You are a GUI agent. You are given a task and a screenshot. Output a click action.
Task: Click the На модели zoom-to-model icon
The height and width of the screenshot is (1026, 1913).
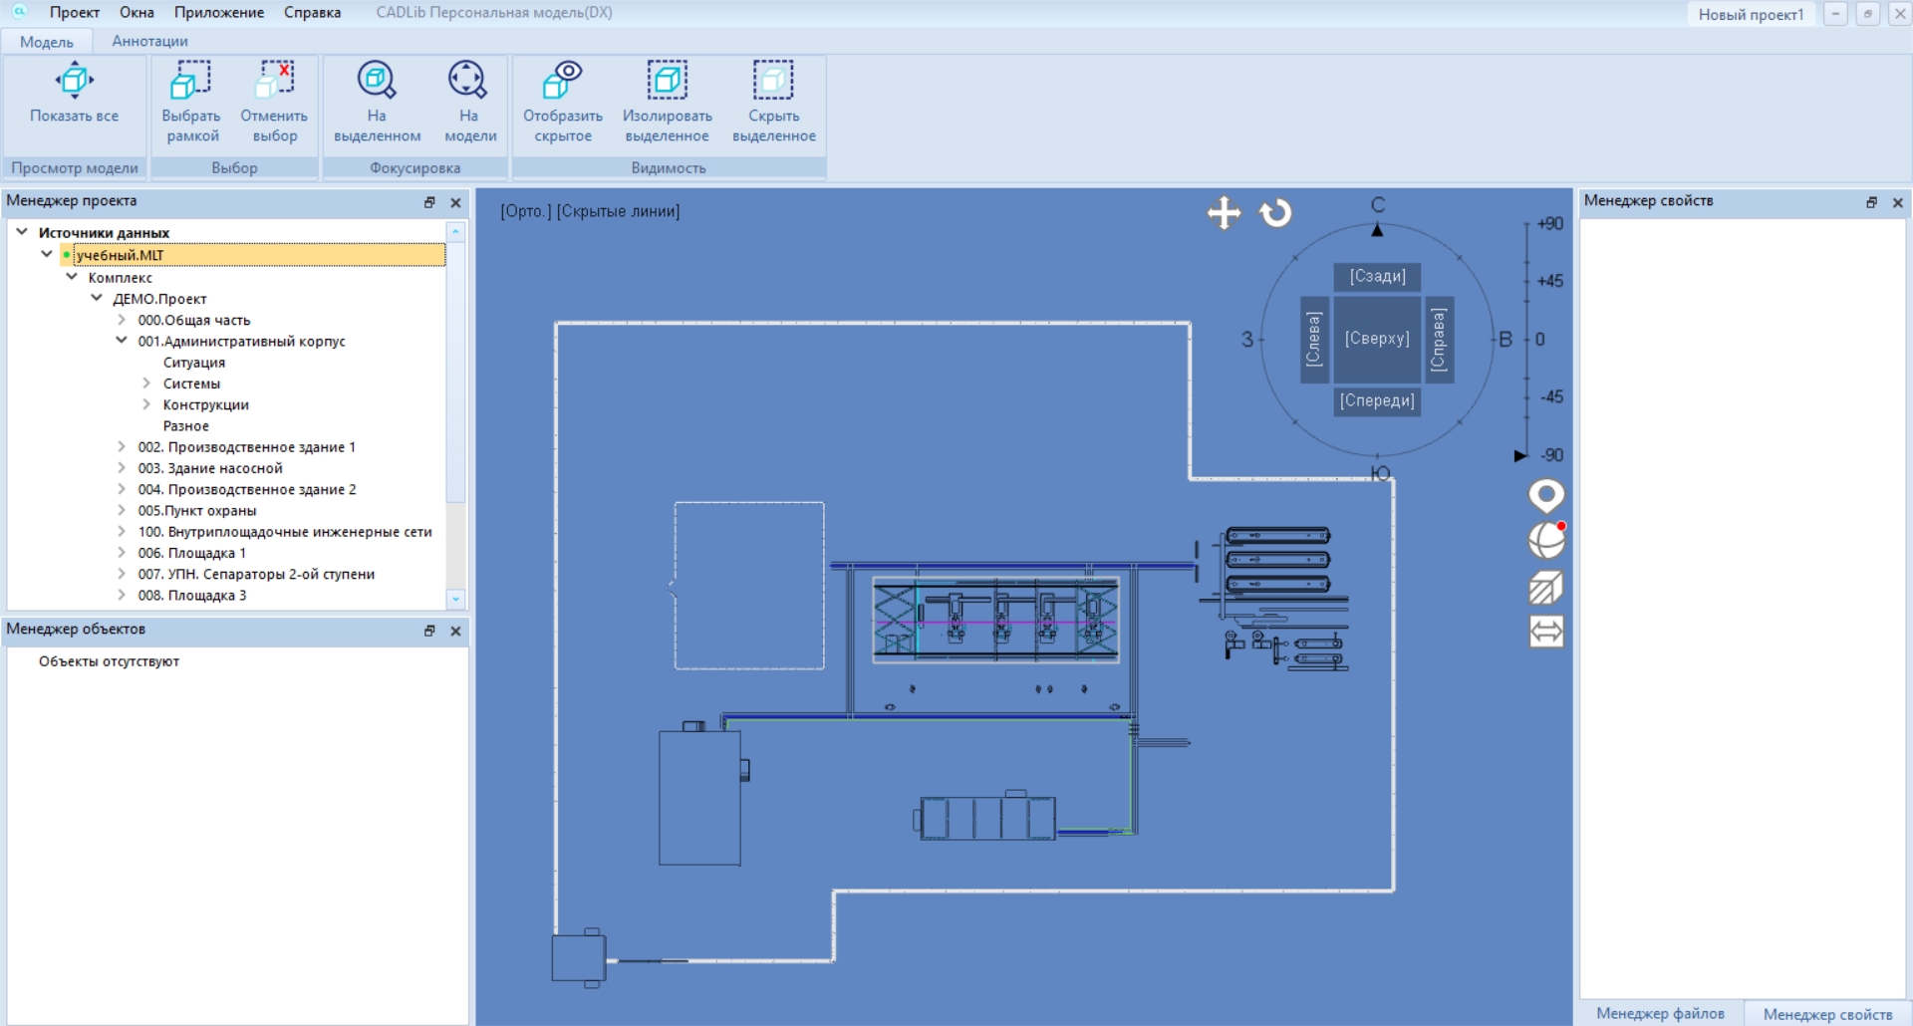pyautogui.click(x=468, y=81)
